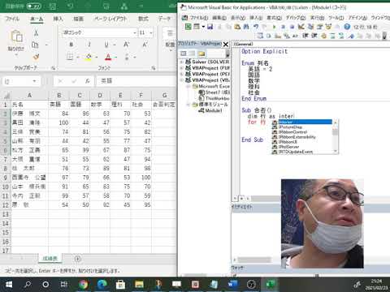Add a new sheet with plus button
Image resolution: width=390 pixels, height=292 pixels.
pyautogui.click(x=77, y=259)
